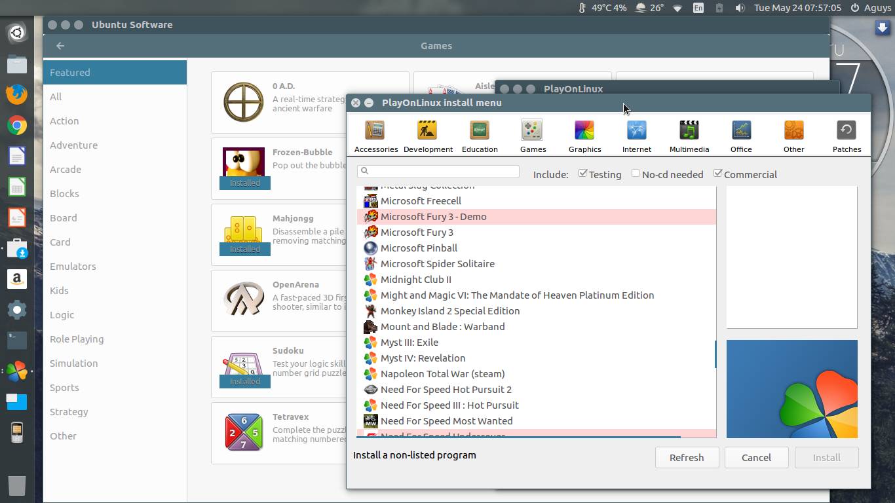
Task: Select Mount and Blade : Warband
Action: click(537, 327)
